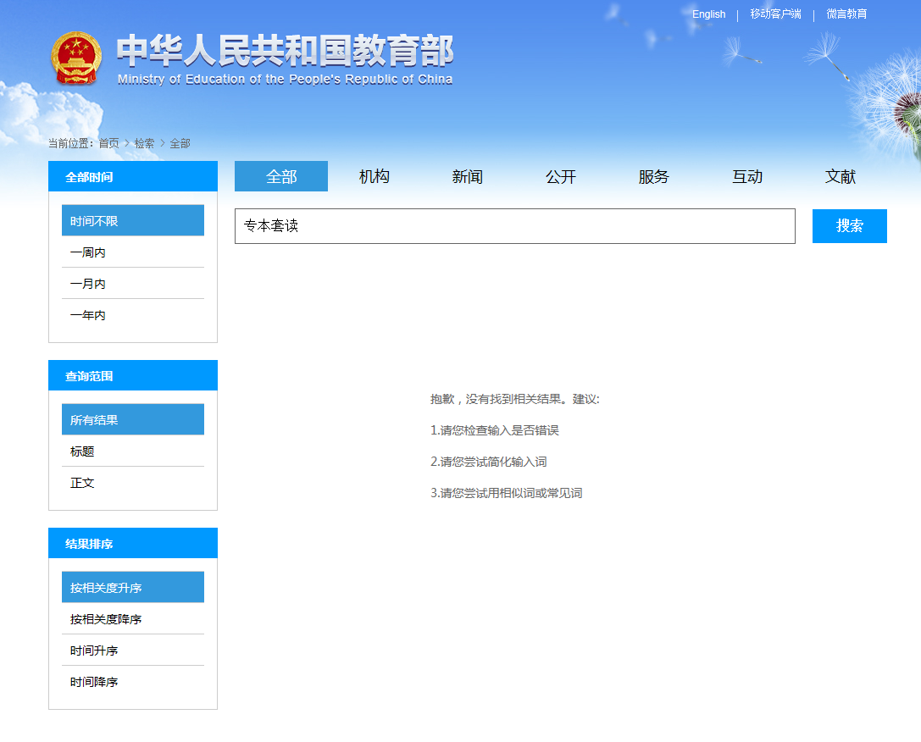Click the Ministry of Education English subtitle
Viewport: 921px width, 742px height.
coord(285,80)
